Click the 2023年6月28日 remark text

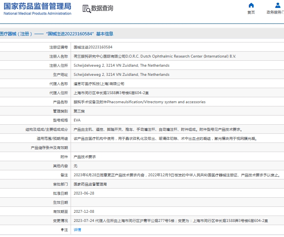(177, 175)
